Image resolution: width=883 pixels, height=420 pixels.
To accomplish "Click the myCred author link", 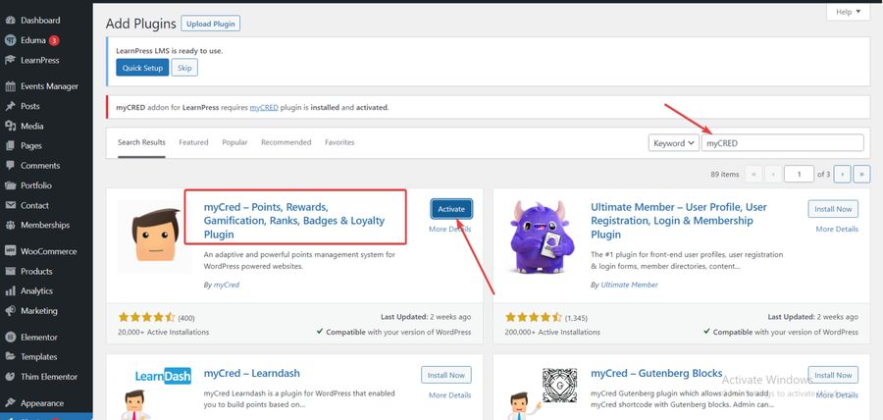I will point(227,285).
